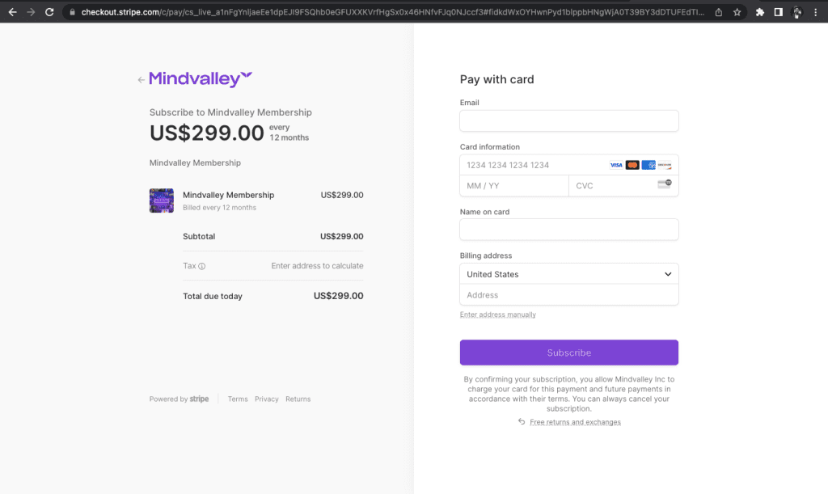The height and width of the screenshot is (494, 828).
Task: Click the Subscribe button
Action: pos(568,353)
